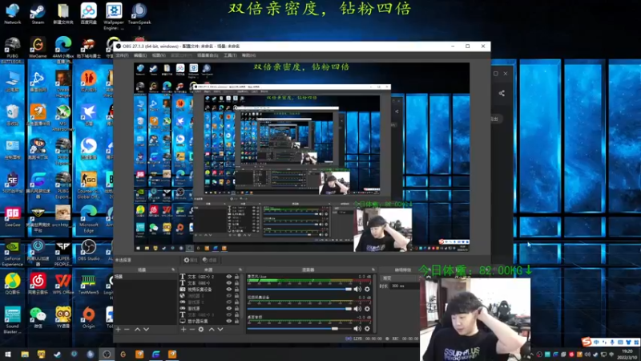This screenshot has height=361, width=641.
Task: Click the OBS taskbar button
Action: (107, 354)
